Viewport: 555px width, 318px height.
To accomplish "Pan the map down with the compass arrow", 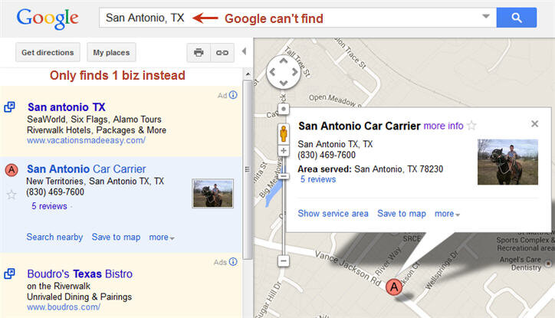I will [283, 83].
